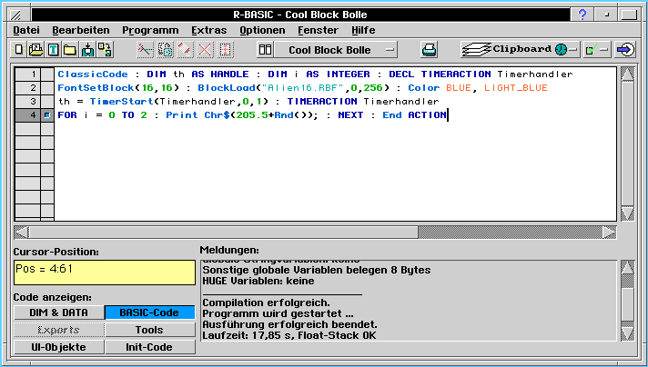Click the yellow Cursor-Position field
This screenshot has width=648, height=367.
click(105, 273)
